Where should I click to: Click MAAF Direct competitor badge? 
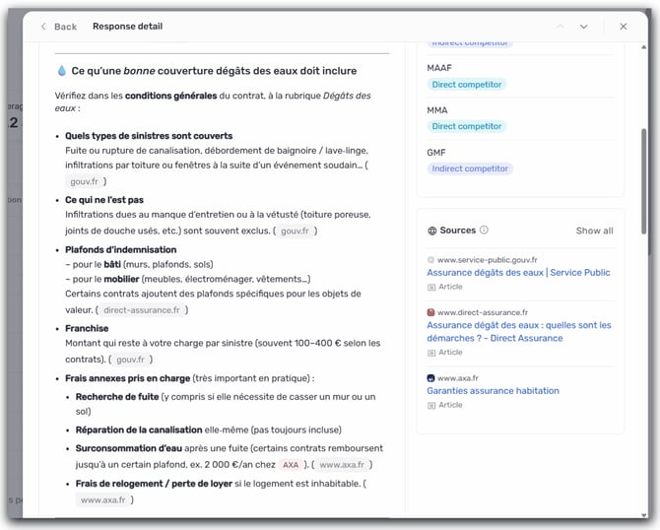pos(467,85)
